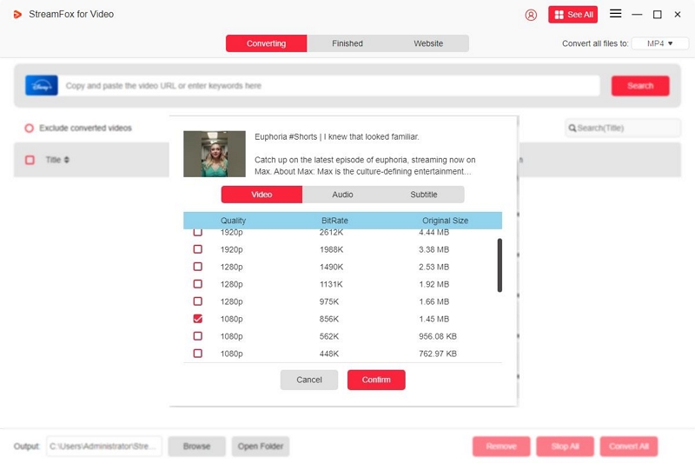695x463 pixels.
Task: Open the hamburger menu icon
Action: (x=615, y=14)
